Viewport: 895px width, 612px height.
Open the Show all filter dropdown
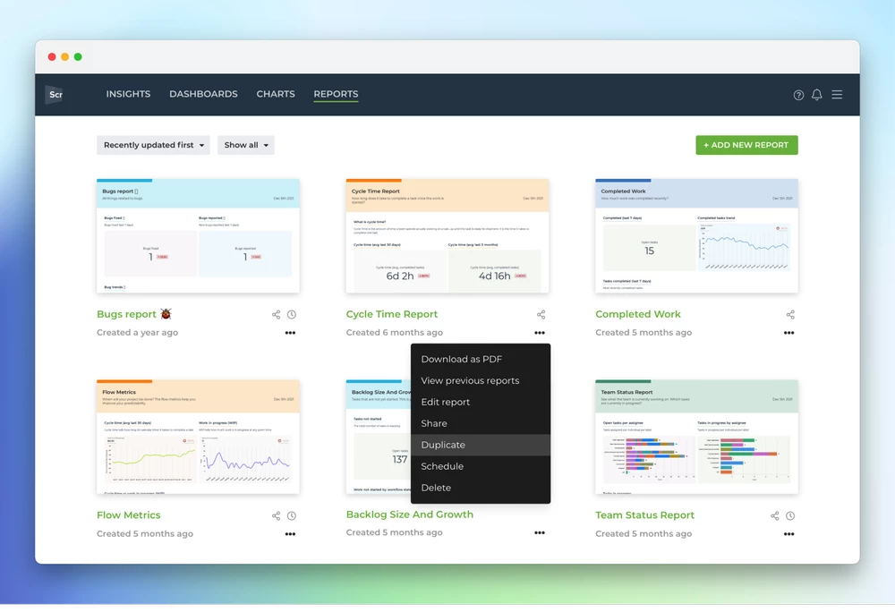tap(245, 145)
